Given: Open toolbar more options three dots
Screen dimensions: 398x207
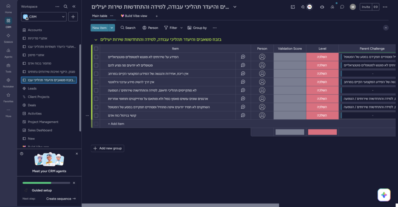Looking at the screenshot, I should point(215,28).
